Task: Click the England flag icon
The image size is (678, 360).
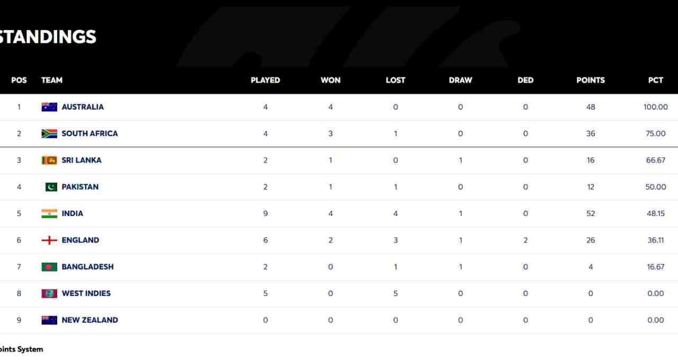Action: (x=49, y=240)
